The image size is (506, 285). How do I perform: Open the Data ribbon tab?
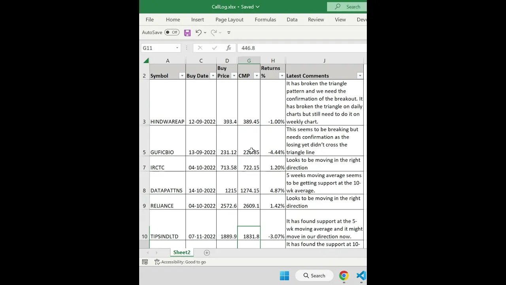[x=292, y=19]
